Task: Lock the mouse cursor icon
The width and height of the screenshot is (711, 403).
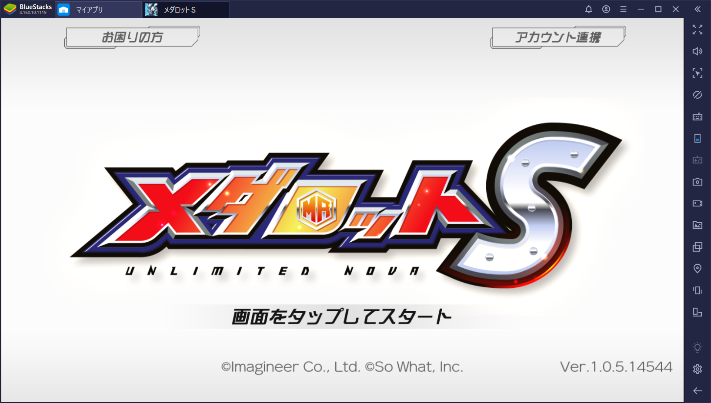Action: (698, 73)
